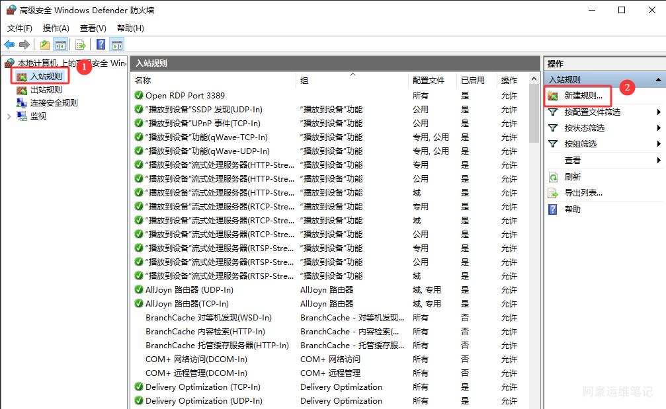The height and width of the screenshot is (409, 666).
Task: Click green check icon of Open RDP Port 3389
Action: (138, 95)
